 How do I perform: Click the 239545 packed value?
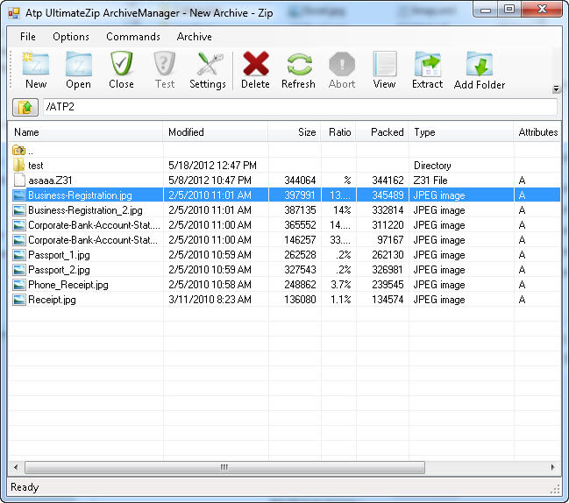(388, 285)
